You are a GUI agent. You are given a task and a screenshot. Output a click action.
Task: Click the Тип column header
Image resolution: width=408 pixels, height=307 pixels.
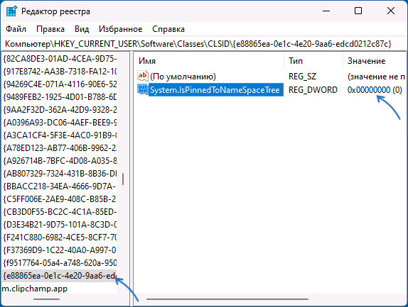(x=313, y=61)
